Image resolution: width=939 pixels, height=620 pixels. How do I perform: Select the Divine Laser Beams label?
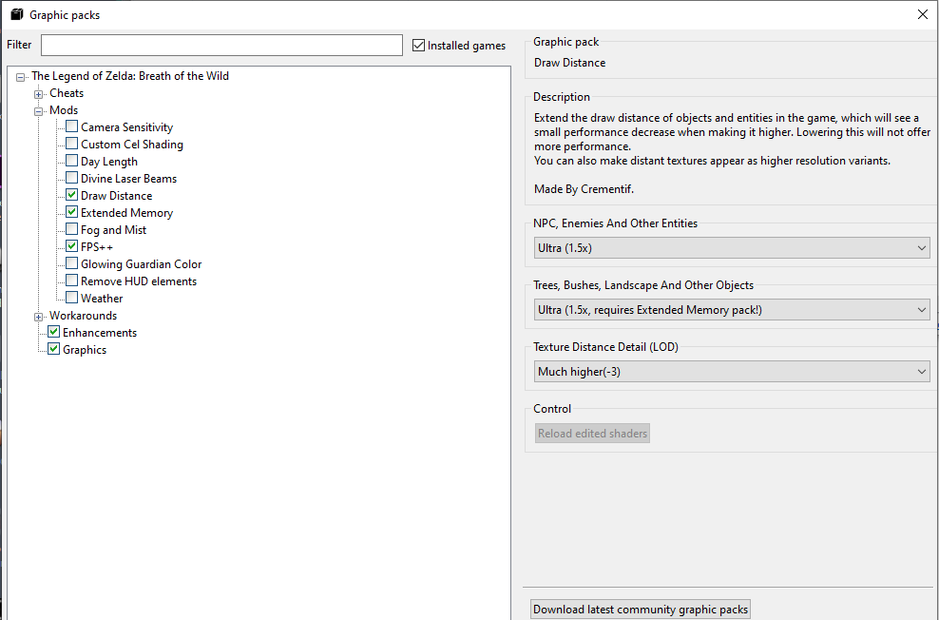point(128,179)
